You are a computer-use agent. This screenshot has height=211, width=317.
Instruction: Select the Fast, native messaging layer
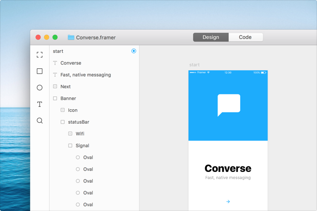(x=94, y=75)
